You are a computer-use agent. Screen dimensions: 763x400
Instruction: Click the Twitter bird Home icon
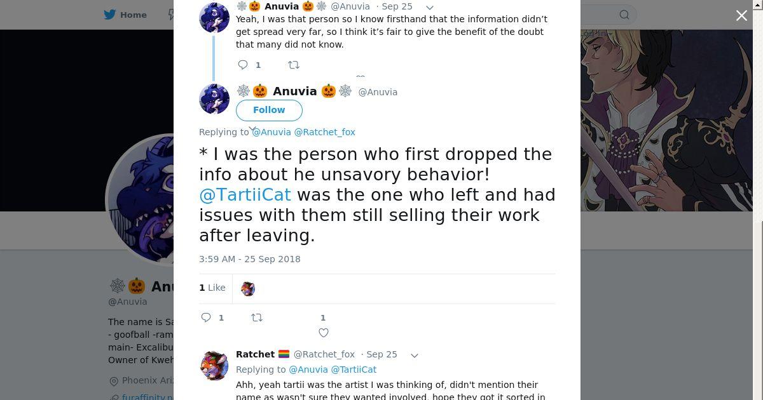click(x=110, y=15)
